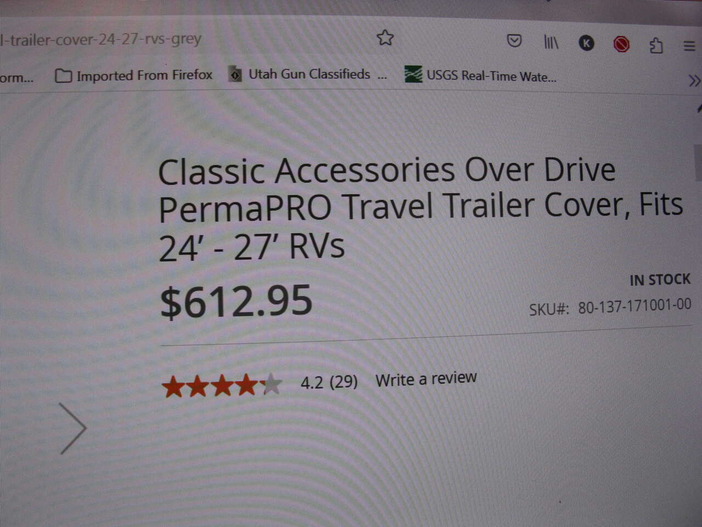702x527 pixels.
Task: Click the 4.2 (29) rating count
Action: point(329,382)
